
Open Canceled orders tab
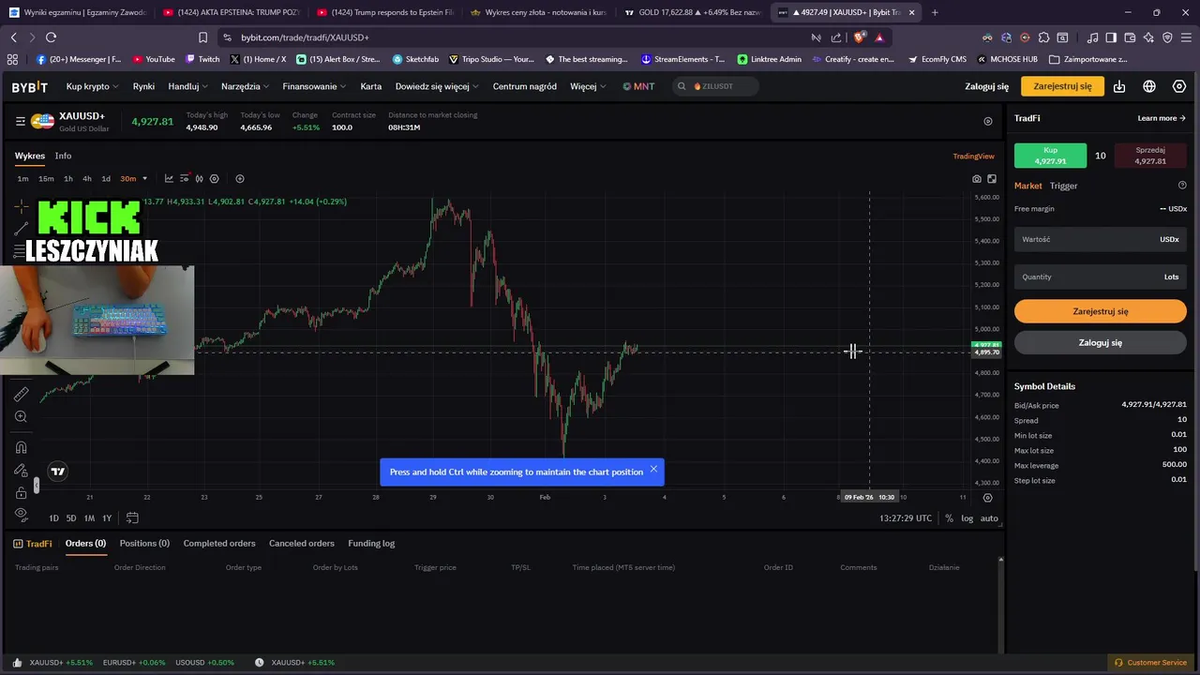302,544
